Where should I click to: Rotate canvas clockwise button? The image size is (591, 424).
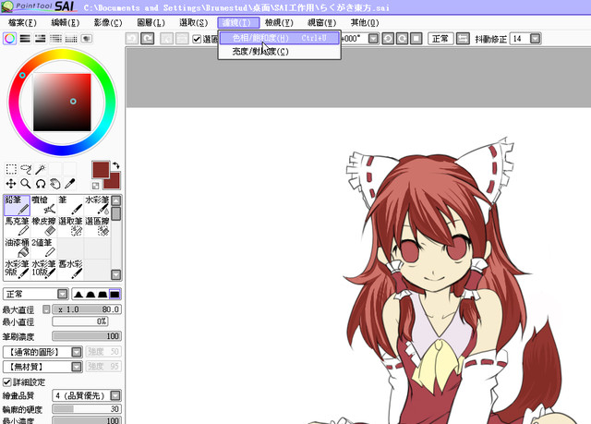pos(402,39)
